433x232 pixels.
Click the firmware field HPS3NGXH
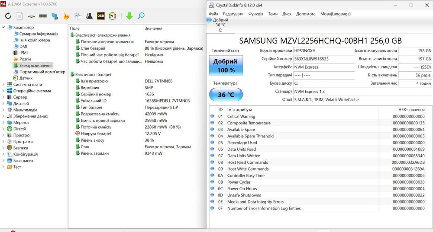tap(324, 51)
